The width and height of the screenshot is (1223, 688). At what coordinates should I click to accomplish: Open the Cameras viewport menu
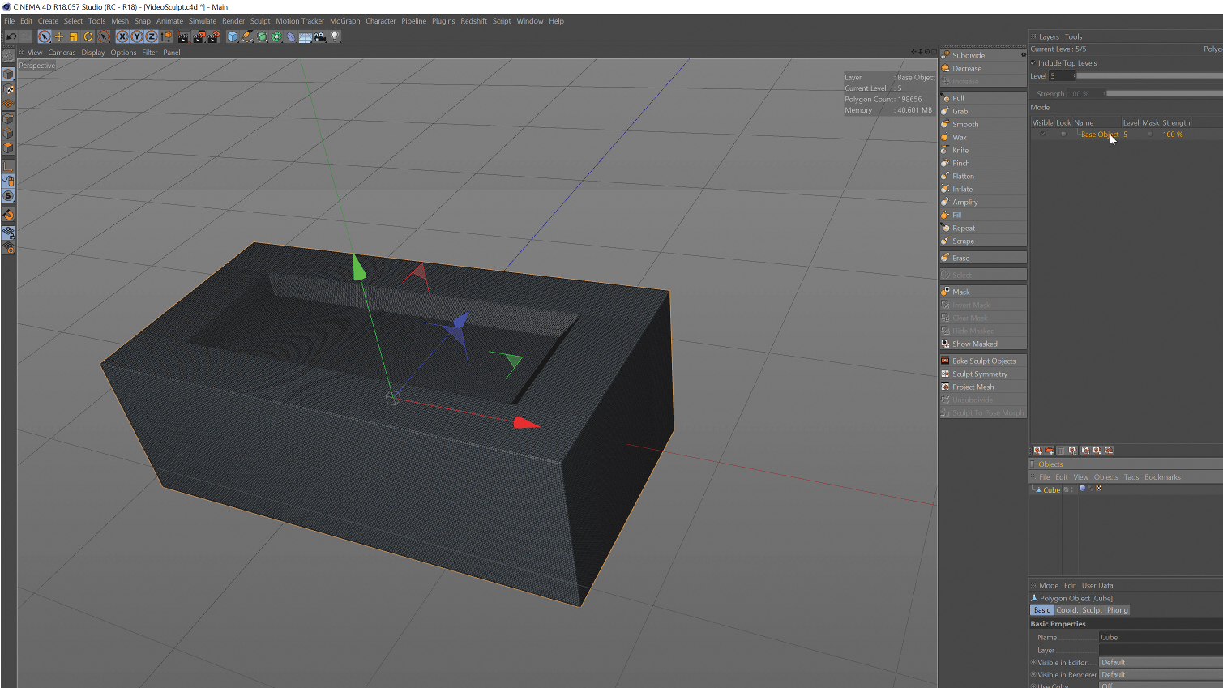click(x=62, y=52)
